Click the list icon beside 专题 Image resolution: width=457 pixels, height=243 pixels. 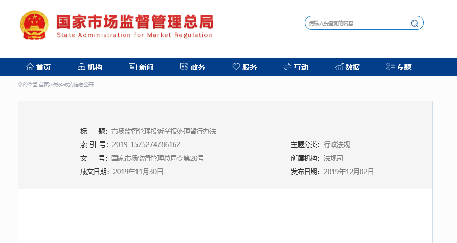(391, 67)
